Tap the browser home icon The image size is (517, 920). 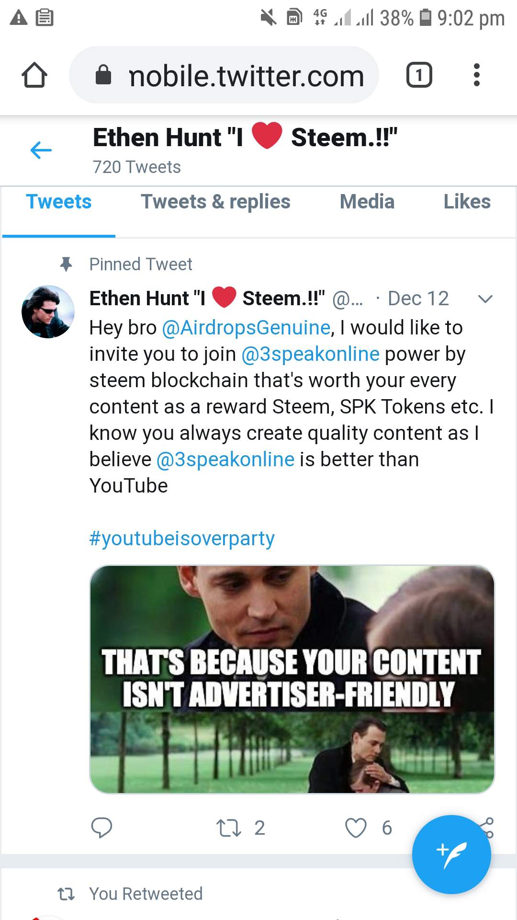pos(34,75)
